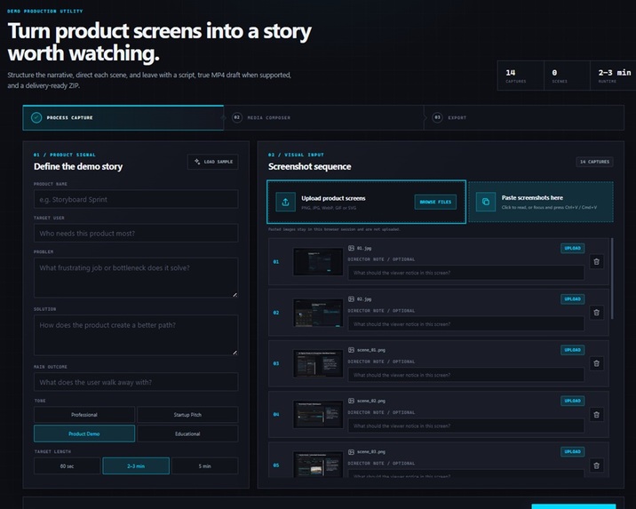Focus the Problem text area

click(x=136, y=278)
